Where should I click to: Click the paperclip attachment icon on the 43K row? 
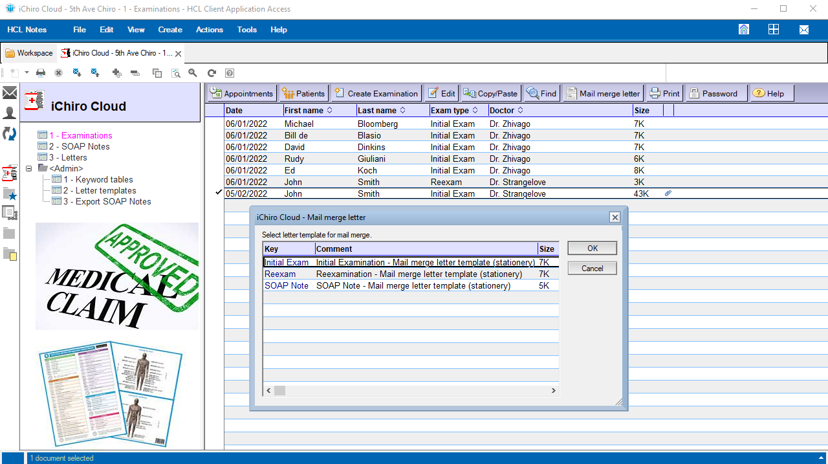(x=668, y=193)
